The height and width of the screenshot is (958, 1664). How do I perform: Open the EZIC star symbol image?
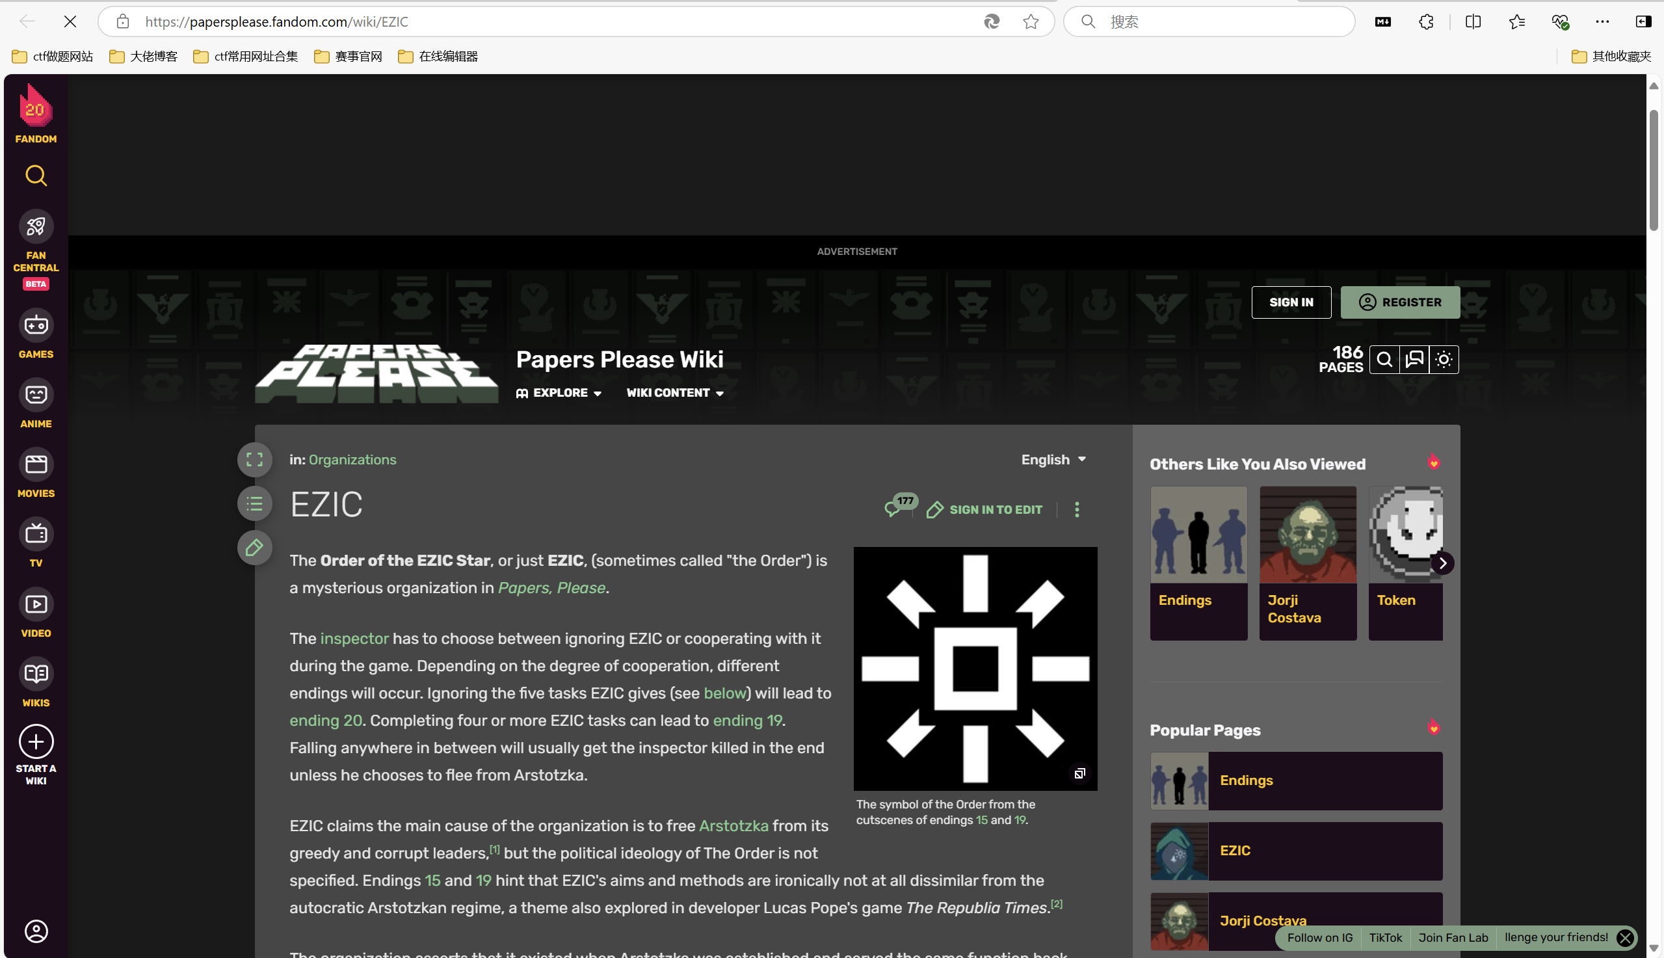975,669
